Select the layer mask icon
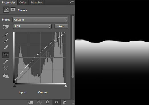Image resolution: width=149 pixels, height=105 pixels. [13, 10]
